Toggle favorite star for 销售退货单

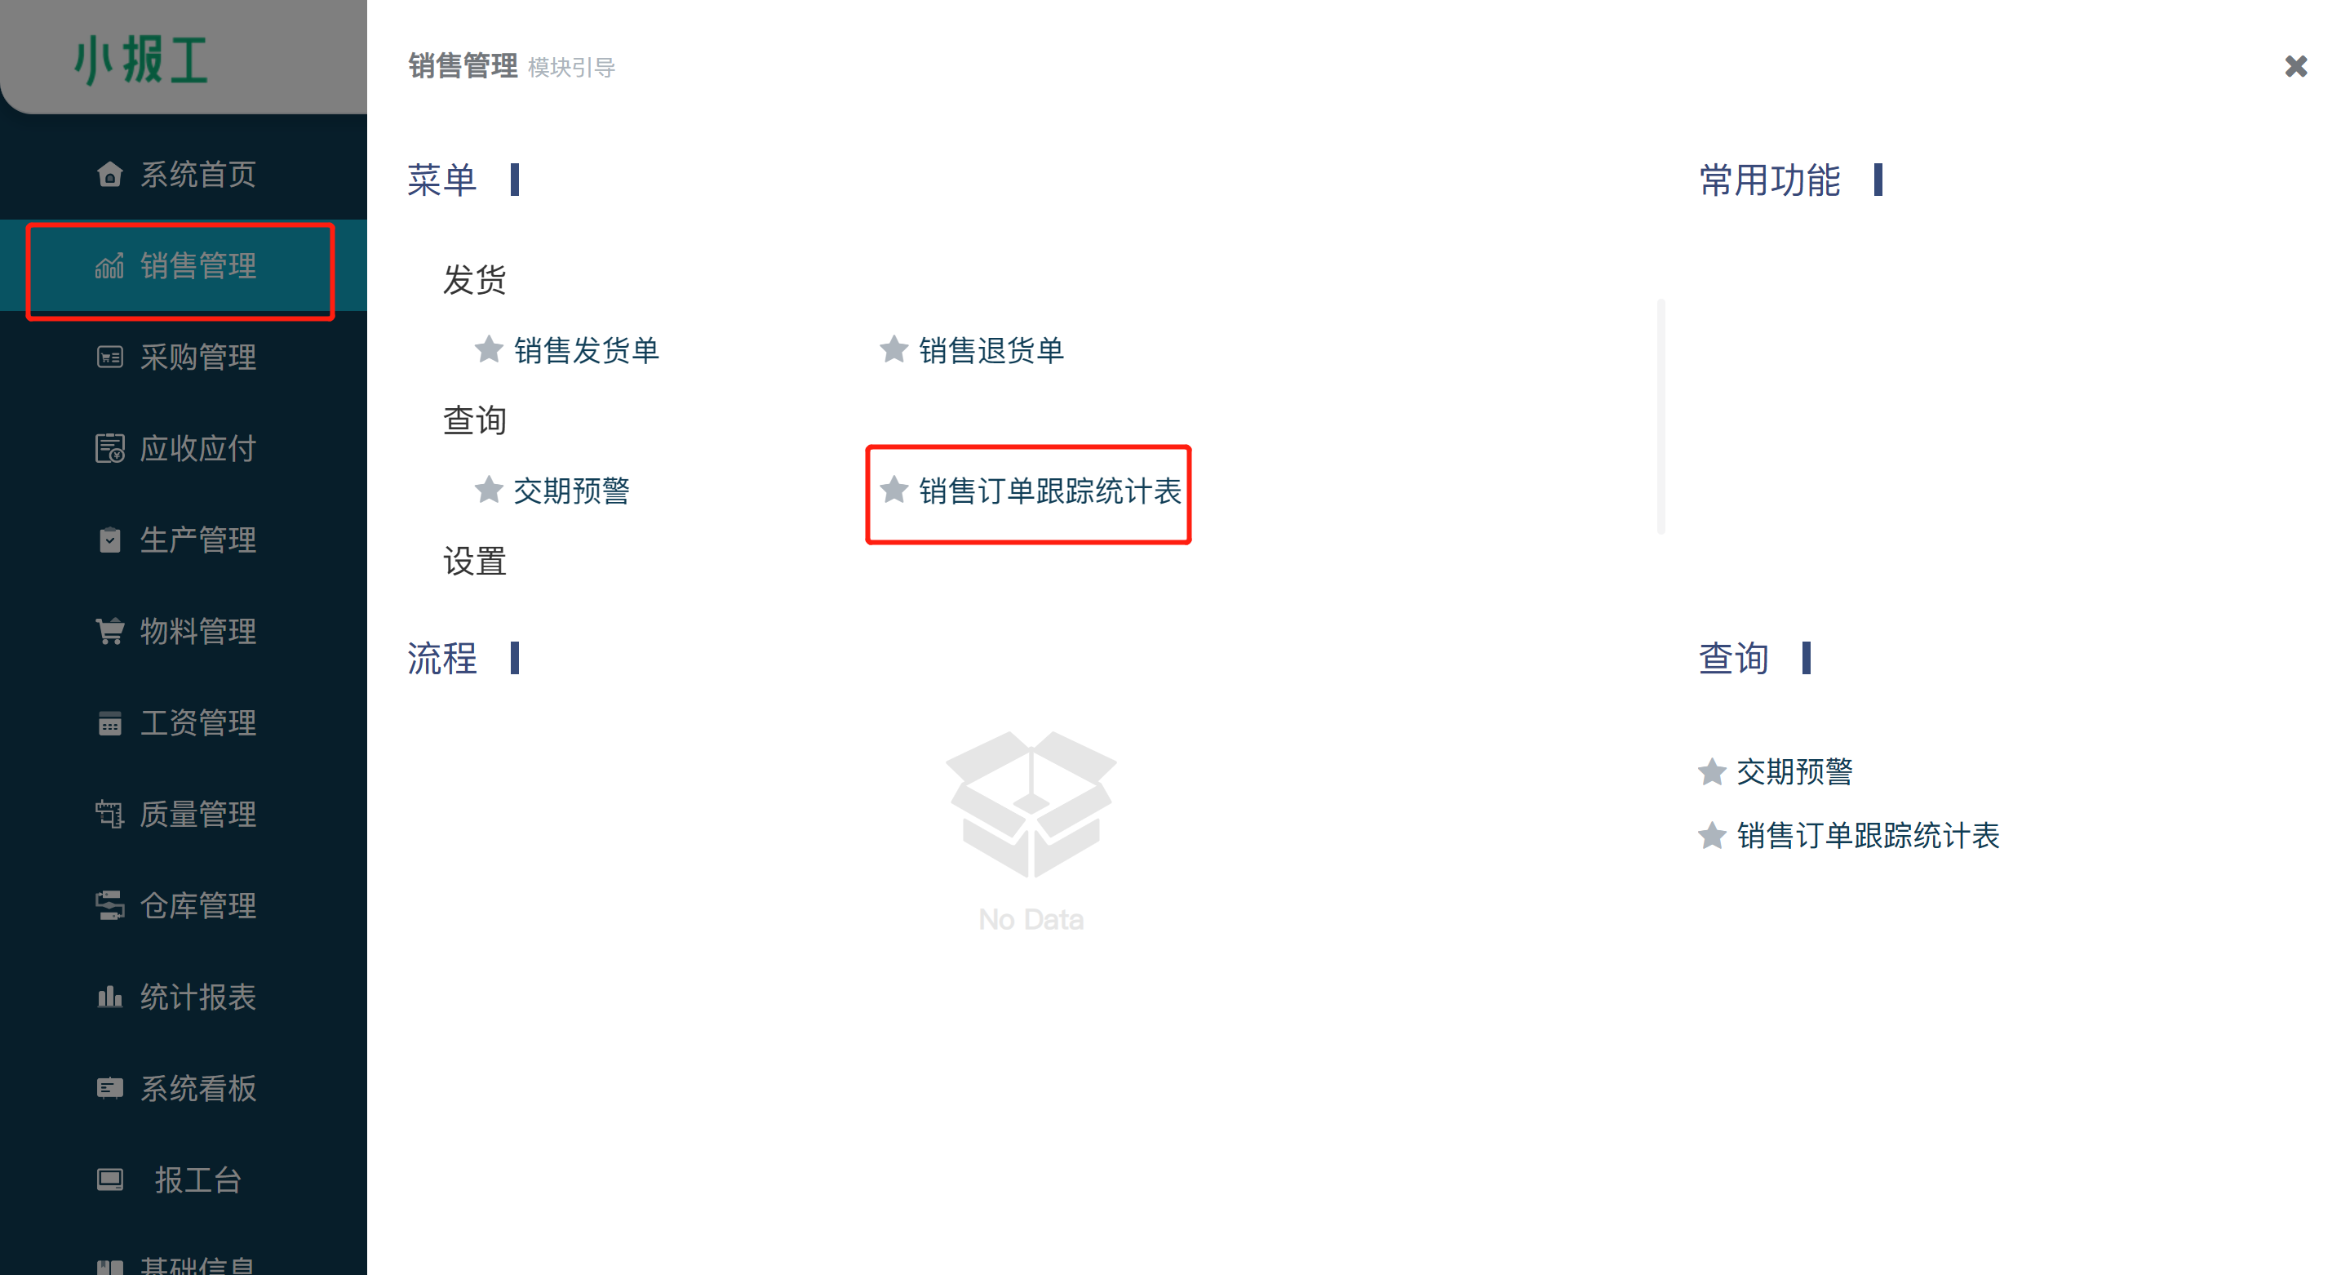(894, 349)
